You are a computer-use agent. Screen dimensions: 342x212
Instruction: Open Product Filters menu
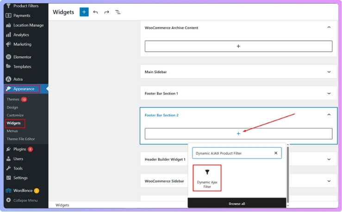pyautogui.click(x=26, y=6)
